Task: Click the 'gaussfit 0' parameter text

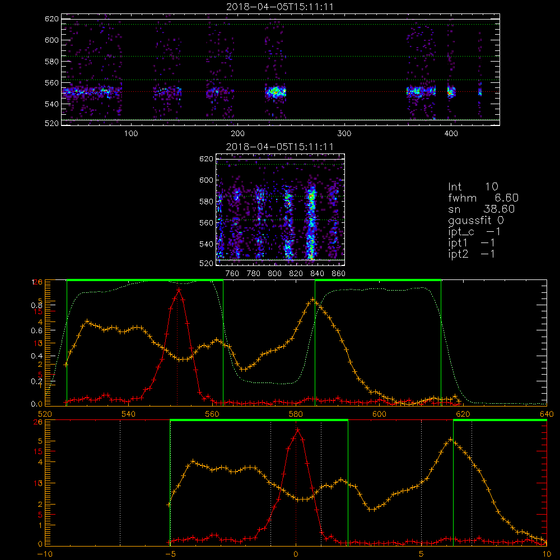Action: [x=476, y=220]
